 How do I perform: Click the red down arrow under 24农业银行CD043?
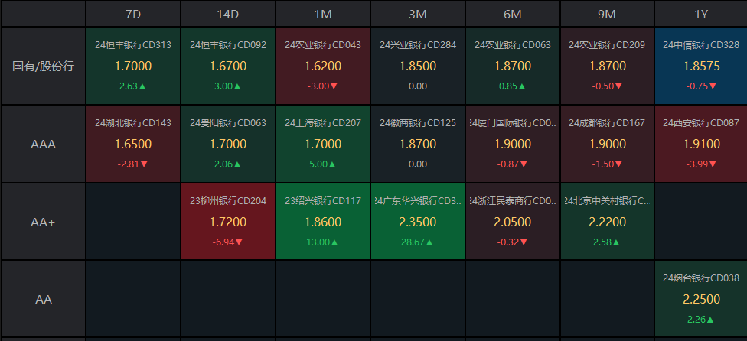tap(334, 86)
